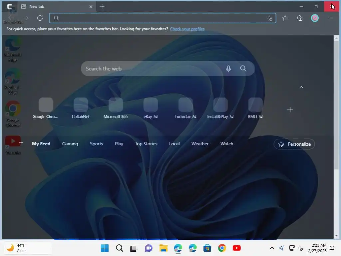The height and width of the screenshot is (256, 341).
Task: Open Install&Play ad quick link tile
Action: 220,108
